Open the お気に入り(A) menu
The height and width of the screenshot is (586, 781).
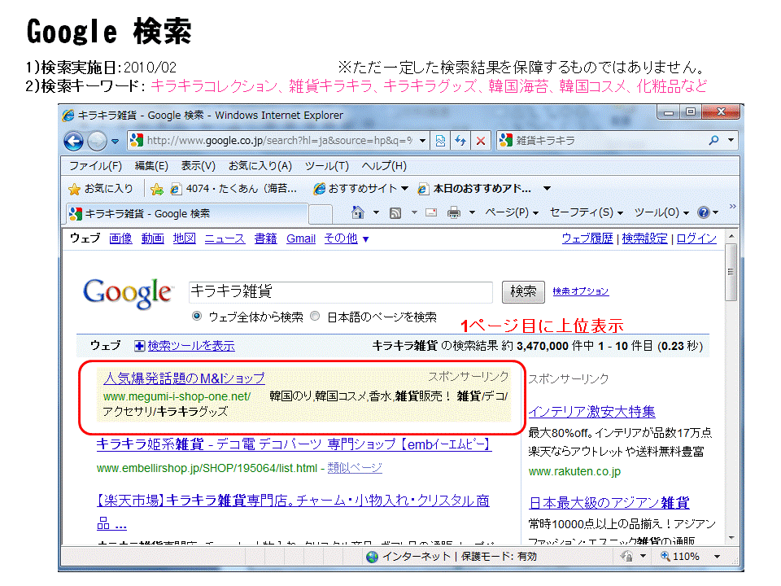coord(260,166)
